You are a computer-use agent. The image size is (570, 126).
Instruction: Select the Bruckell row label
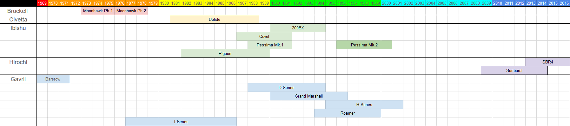pos(18,11)
